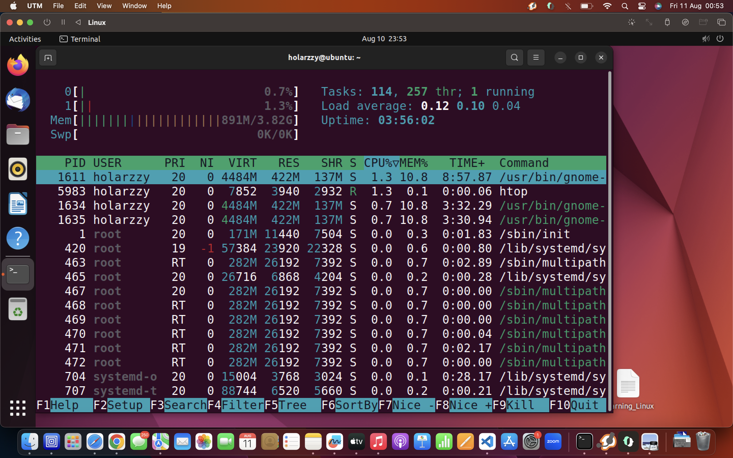Click the UTM power button in toolbar
The height and width of the screenshot is (458, 733).
[x=47, y=22]
